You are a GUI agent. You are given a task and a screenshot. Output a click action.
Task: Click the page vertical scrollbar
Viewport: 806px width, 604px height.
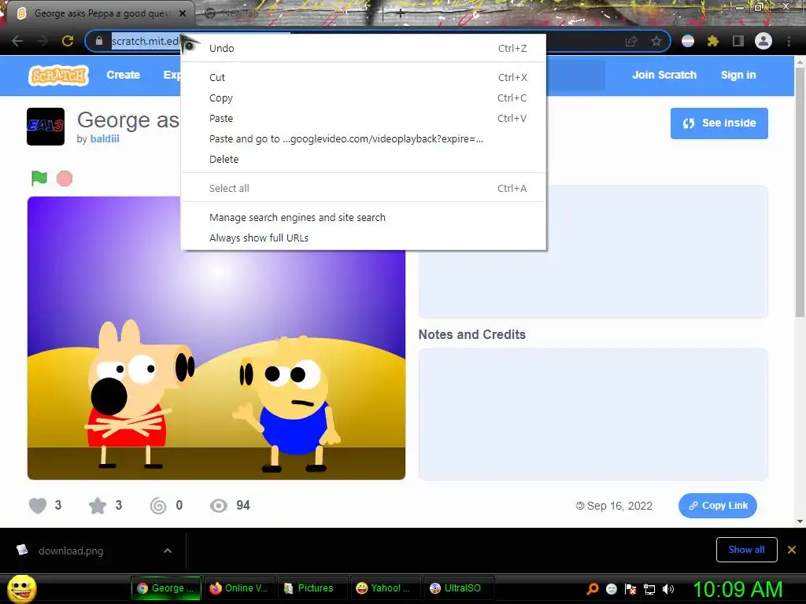tap(800, 193)
